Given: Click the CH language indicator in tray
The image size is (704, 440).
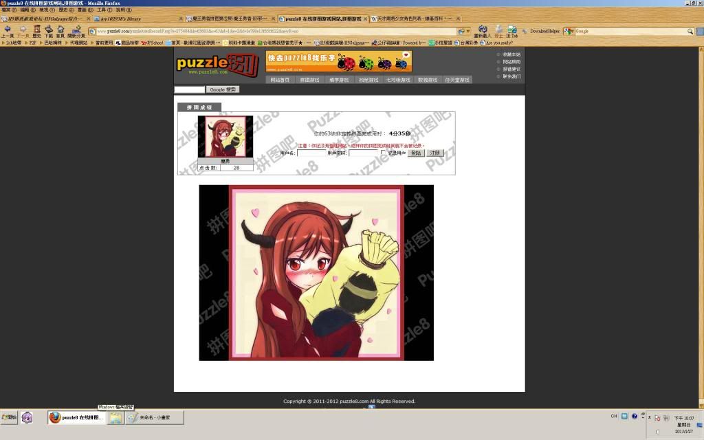Looking at the screenshot, I should tap(614, 416).
